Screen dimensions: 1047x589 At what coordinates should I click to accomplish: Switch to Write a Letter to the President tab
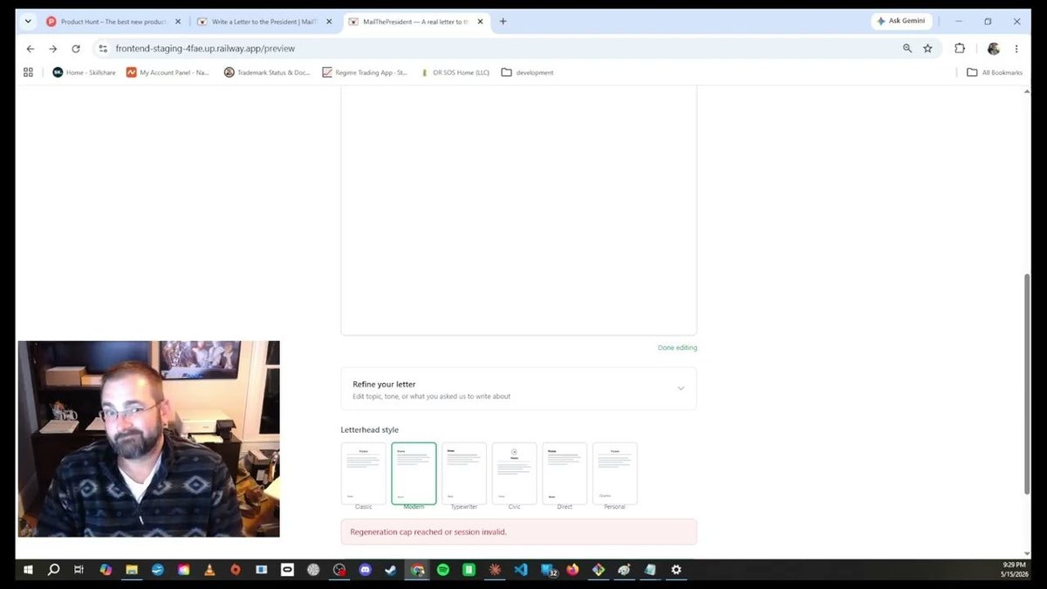pyautogui.click(x=263, y=21)
